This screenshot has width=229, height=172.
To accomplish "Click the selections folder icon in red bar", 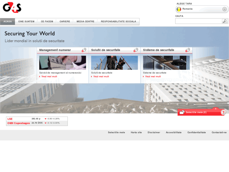I will pyautogui.click(x=182, y=112).
